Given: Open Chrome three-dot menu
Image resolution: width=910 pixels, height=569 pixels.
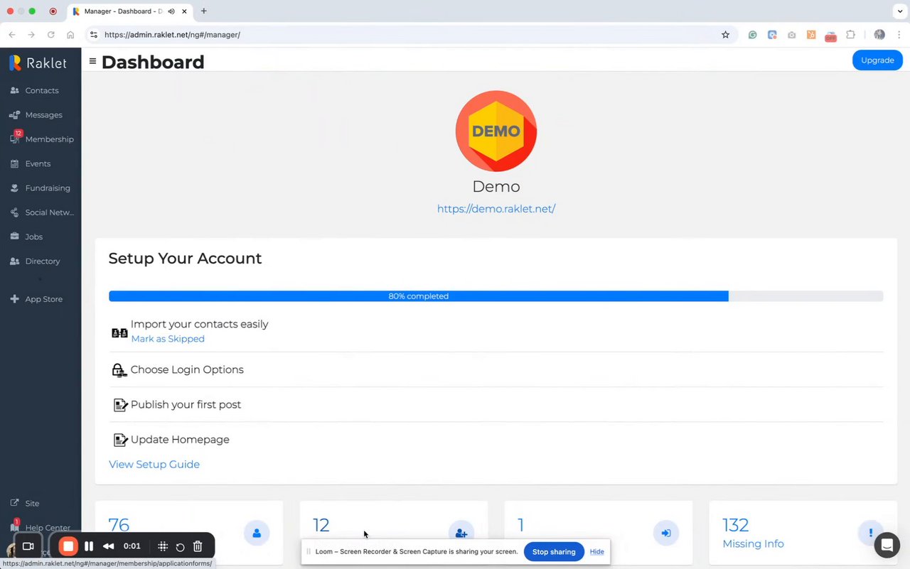Looking at the screenshot, I should [899, 35].
